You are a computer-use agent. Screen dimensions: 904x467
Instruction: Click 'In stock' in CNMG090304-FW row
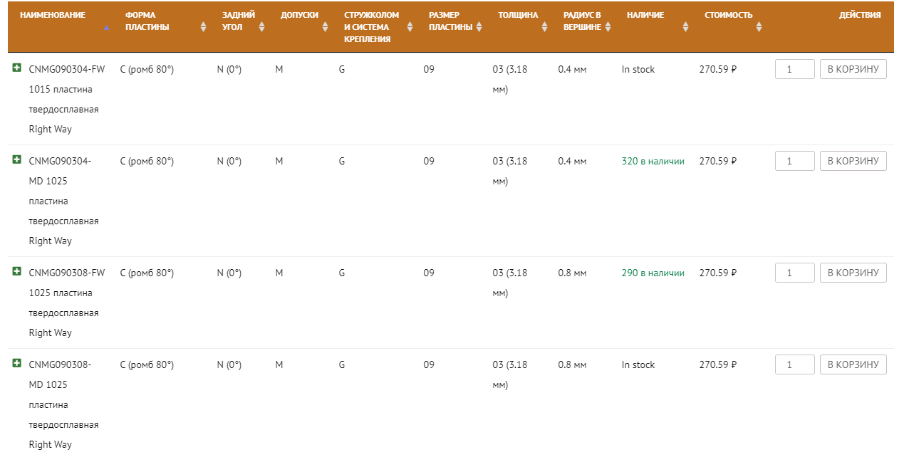pos(638,69)
